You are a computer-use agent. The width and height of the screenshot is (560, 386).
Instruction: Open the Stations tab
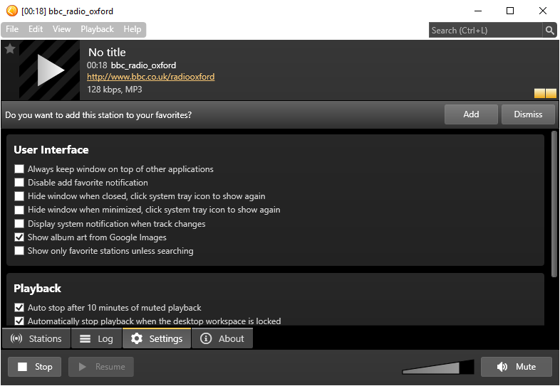(37, 339)
